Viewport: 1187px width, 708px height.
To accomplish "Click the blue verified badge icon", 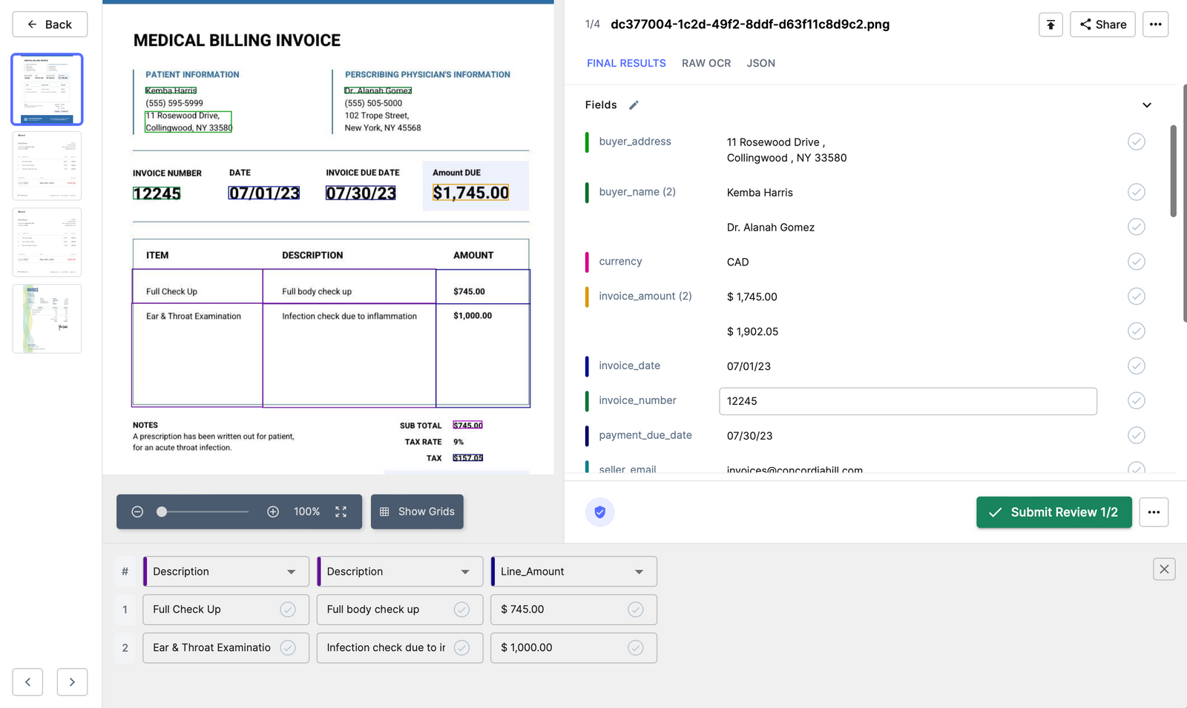I will 599,512.
